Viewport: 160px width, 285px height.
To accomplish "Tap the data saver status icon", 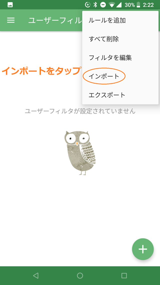I will click(87, 5).
